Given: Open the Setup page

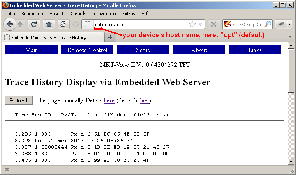Looking at the screenshot, I should [x=143, y=50].
